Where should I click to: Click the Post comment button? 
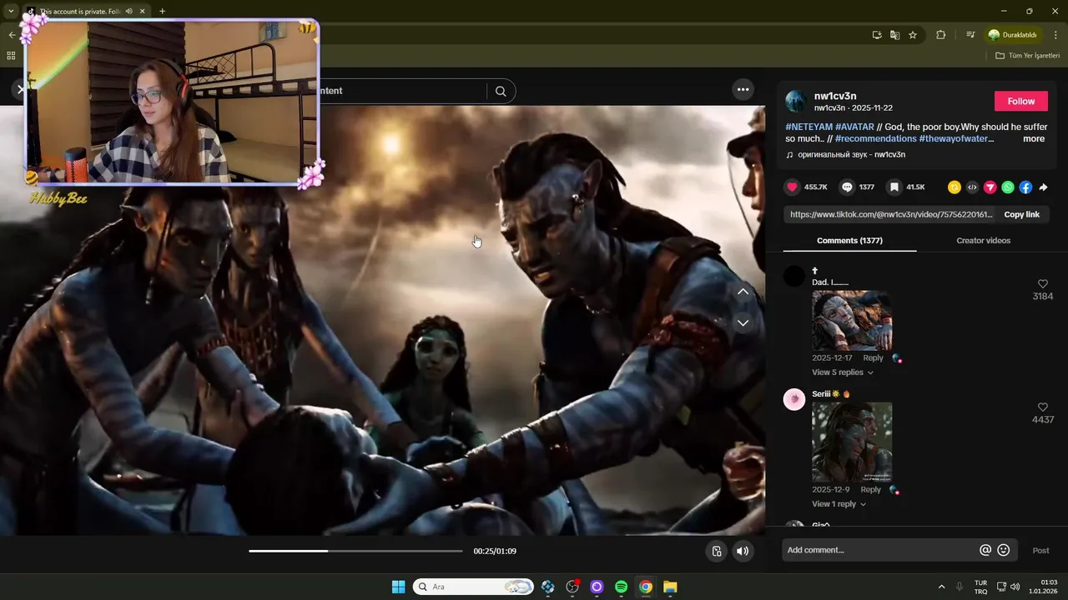tap(1040, 550)
